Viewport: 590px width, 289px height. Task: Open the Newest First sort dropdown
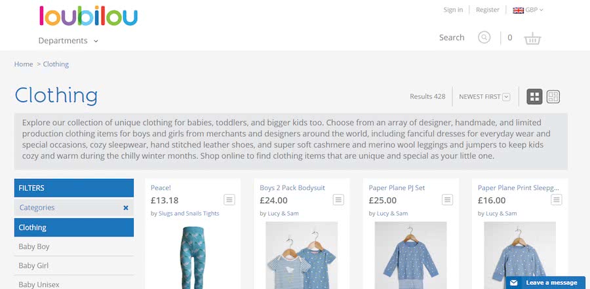[x=484, y=97]
